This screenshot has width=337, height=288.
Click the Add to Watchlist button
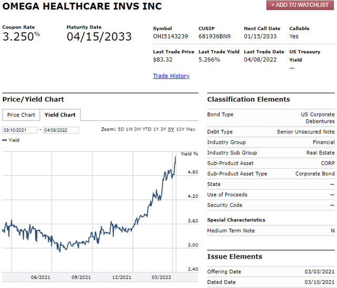click(300, 5)
